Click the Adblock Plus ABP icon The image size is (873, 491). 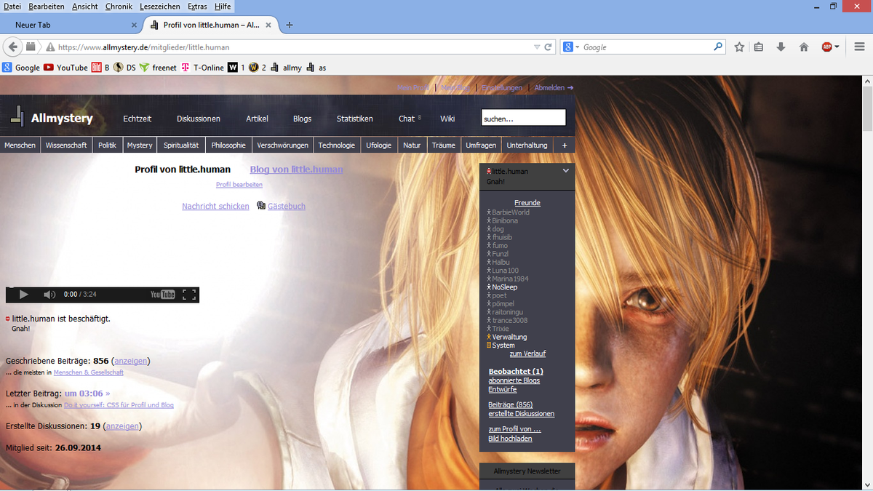[x=827, y=47]
